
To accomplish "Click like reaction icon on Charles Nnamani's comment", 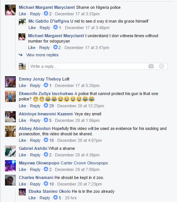I will (46, 184).
